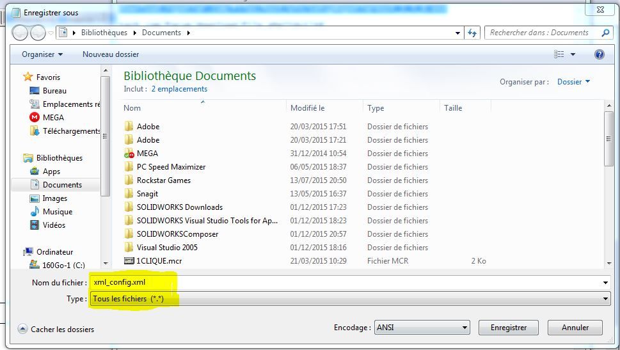Viewport: 620px width, 350px height.
Task: Select the Téléchargements folder icon
Action: point(35,131)
